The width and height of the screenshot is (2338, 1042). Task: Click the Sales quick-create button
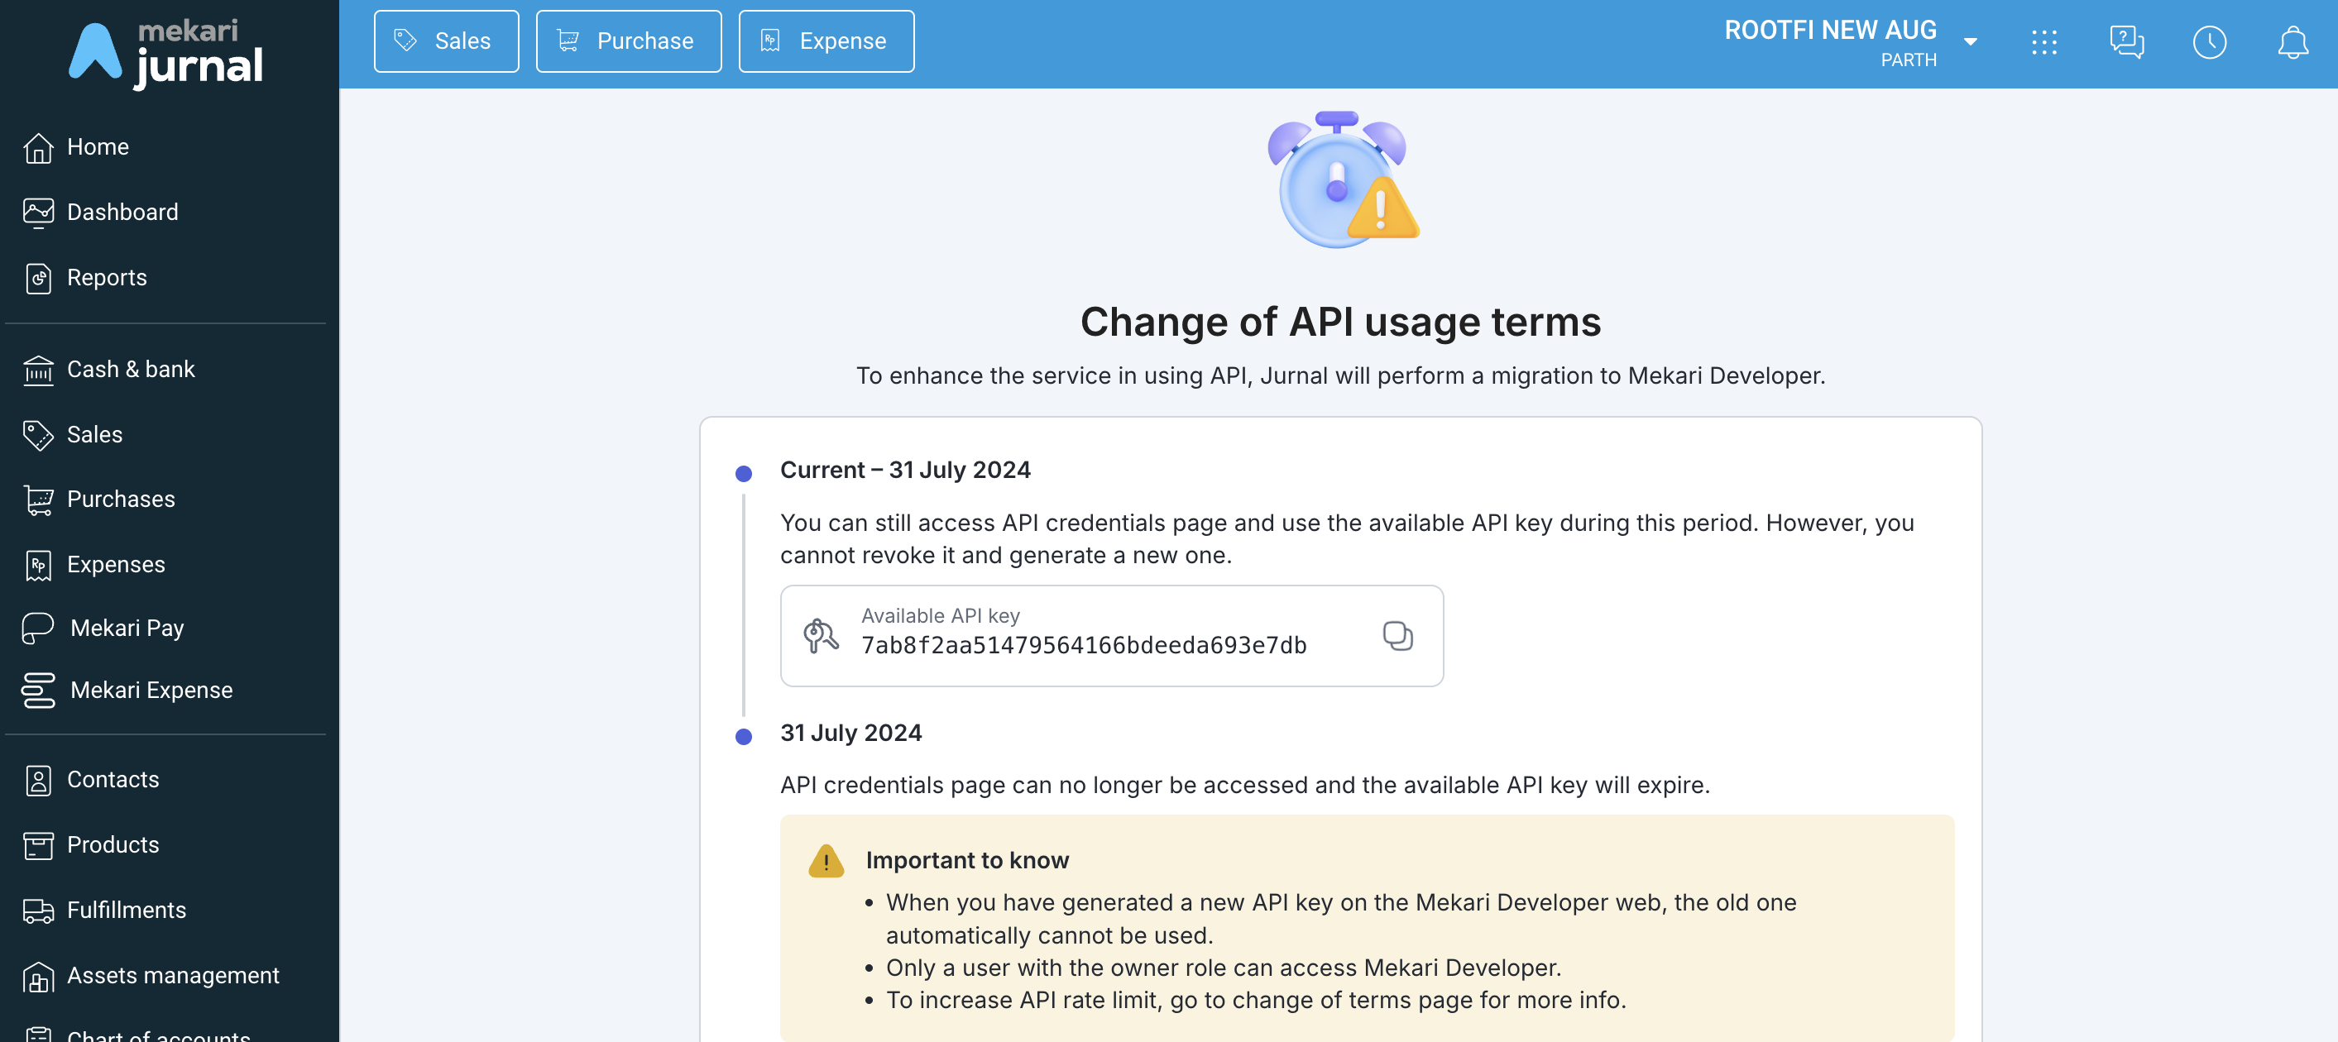446,41
